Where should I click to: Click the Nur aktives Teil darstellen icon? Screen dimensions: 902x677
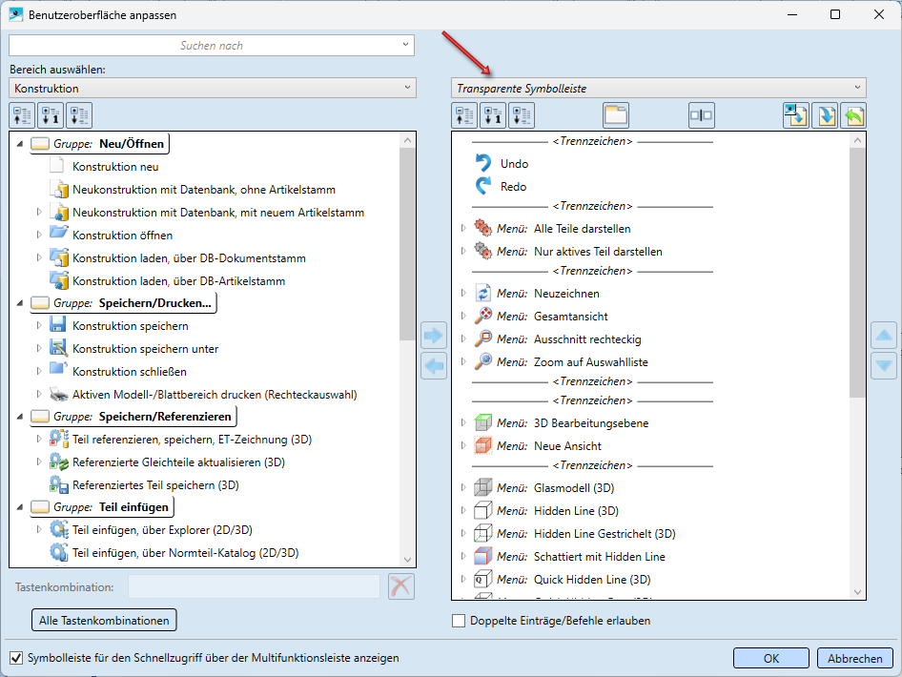(x=483, y=251)
